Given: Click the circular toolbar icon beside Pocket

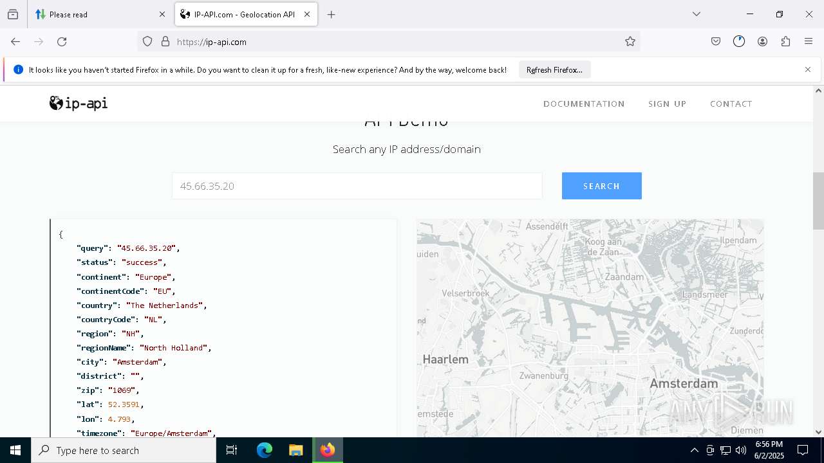Looking at the screenshot, I should (x=739, y=42).
